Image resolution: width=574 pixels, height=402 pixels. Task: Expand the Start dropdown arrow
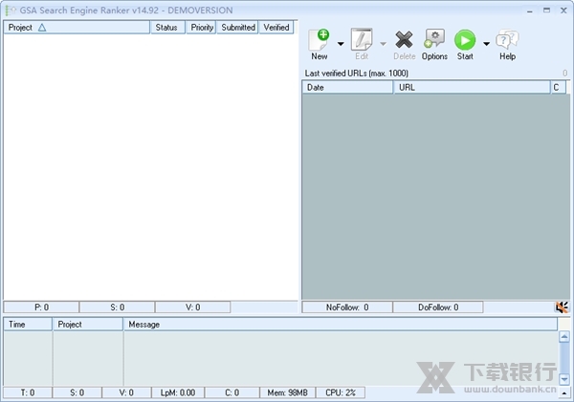(x=486, y=44)
